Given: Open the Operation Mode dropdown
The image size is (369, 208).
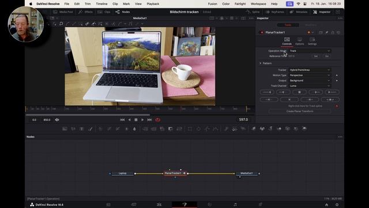Looking at the screenshot, I should click(x=310, y=51).
